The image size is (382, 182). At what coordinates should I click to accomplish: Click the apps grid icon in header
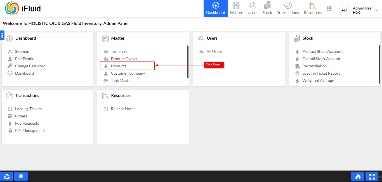point(329,9)
